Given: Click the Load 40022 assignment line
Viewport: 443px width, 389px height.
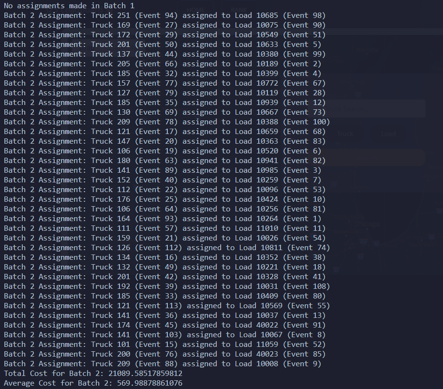Looking at the screenshot, I should point(165,325).
